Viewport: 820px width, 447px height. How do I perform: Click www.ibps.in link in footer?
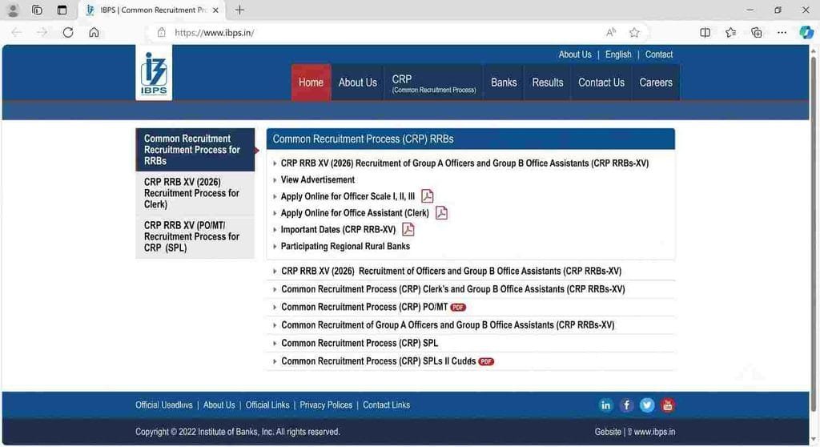click(x=654, y=433)
